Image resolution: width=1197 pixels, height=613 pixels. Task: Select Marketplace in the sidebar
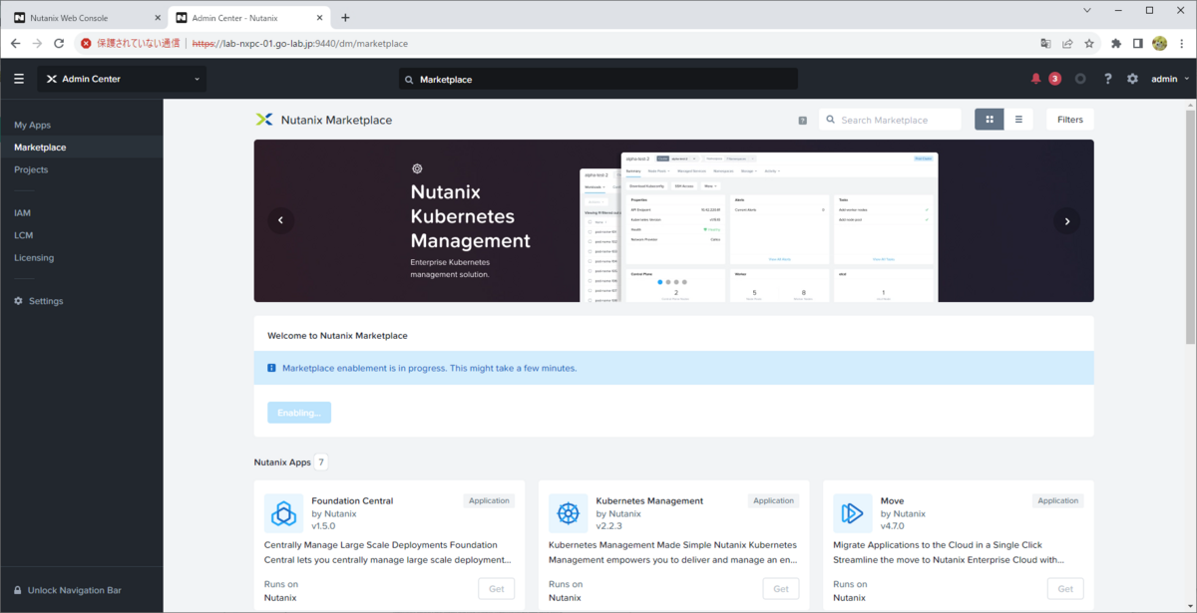click(82, 148)
